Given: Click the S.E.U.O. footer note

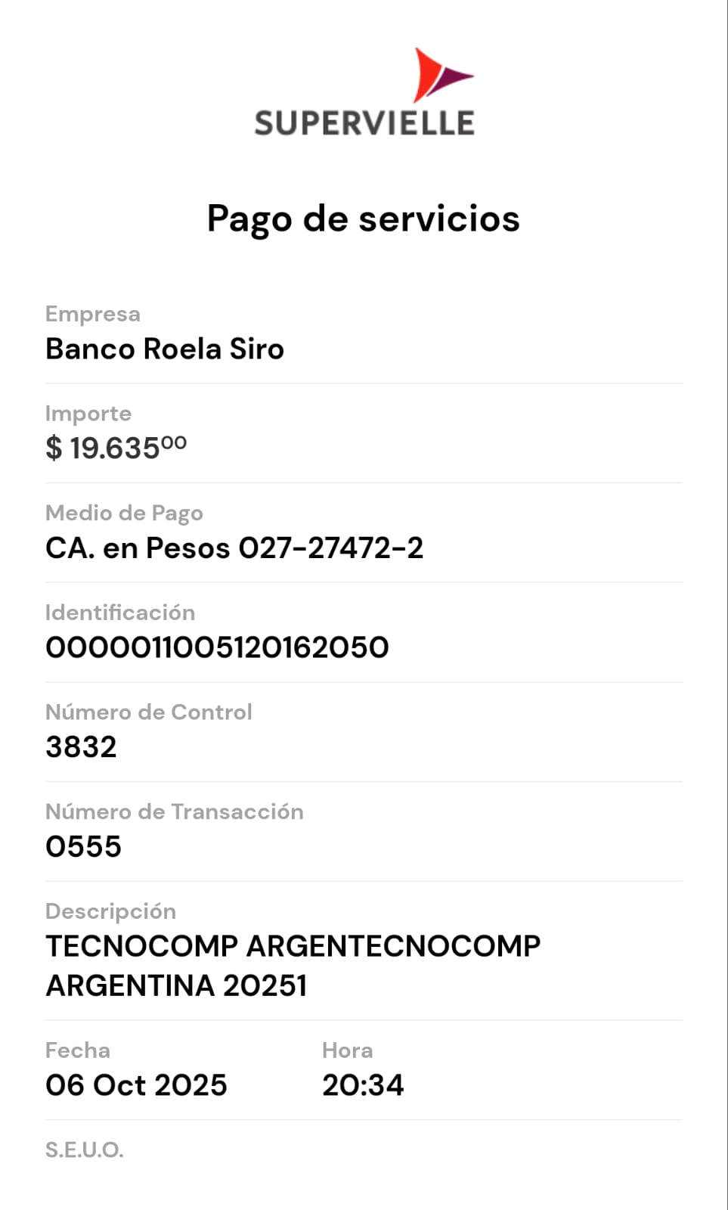Looking at the screenshot, I should click(x=85, y=1150).
